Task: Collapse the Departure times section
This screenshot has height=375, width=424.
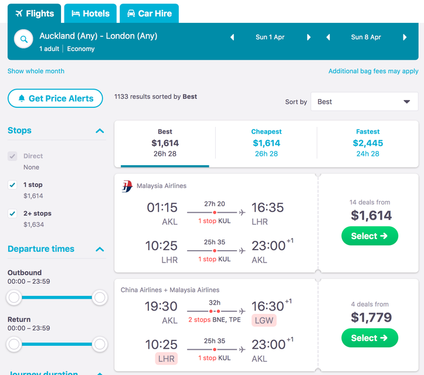Action: (100, 249)
